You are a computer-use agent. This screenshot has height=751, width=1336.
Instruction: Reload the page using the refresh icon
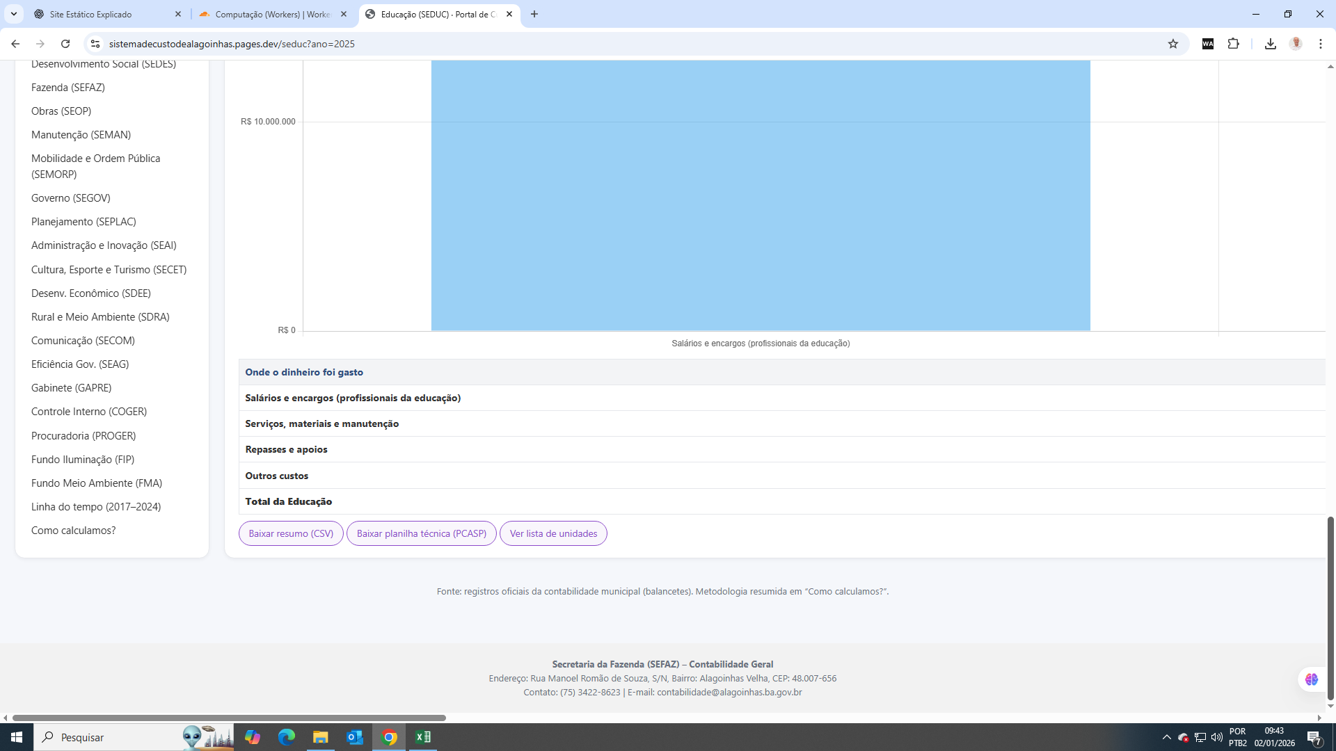(x=65, y=43)
